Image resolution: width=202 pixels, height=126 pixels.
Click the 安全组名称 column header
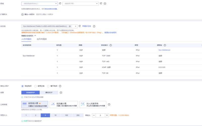[27, 45]
